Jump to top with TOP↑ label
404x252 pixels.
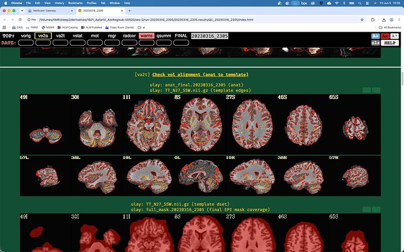(9, 36)
